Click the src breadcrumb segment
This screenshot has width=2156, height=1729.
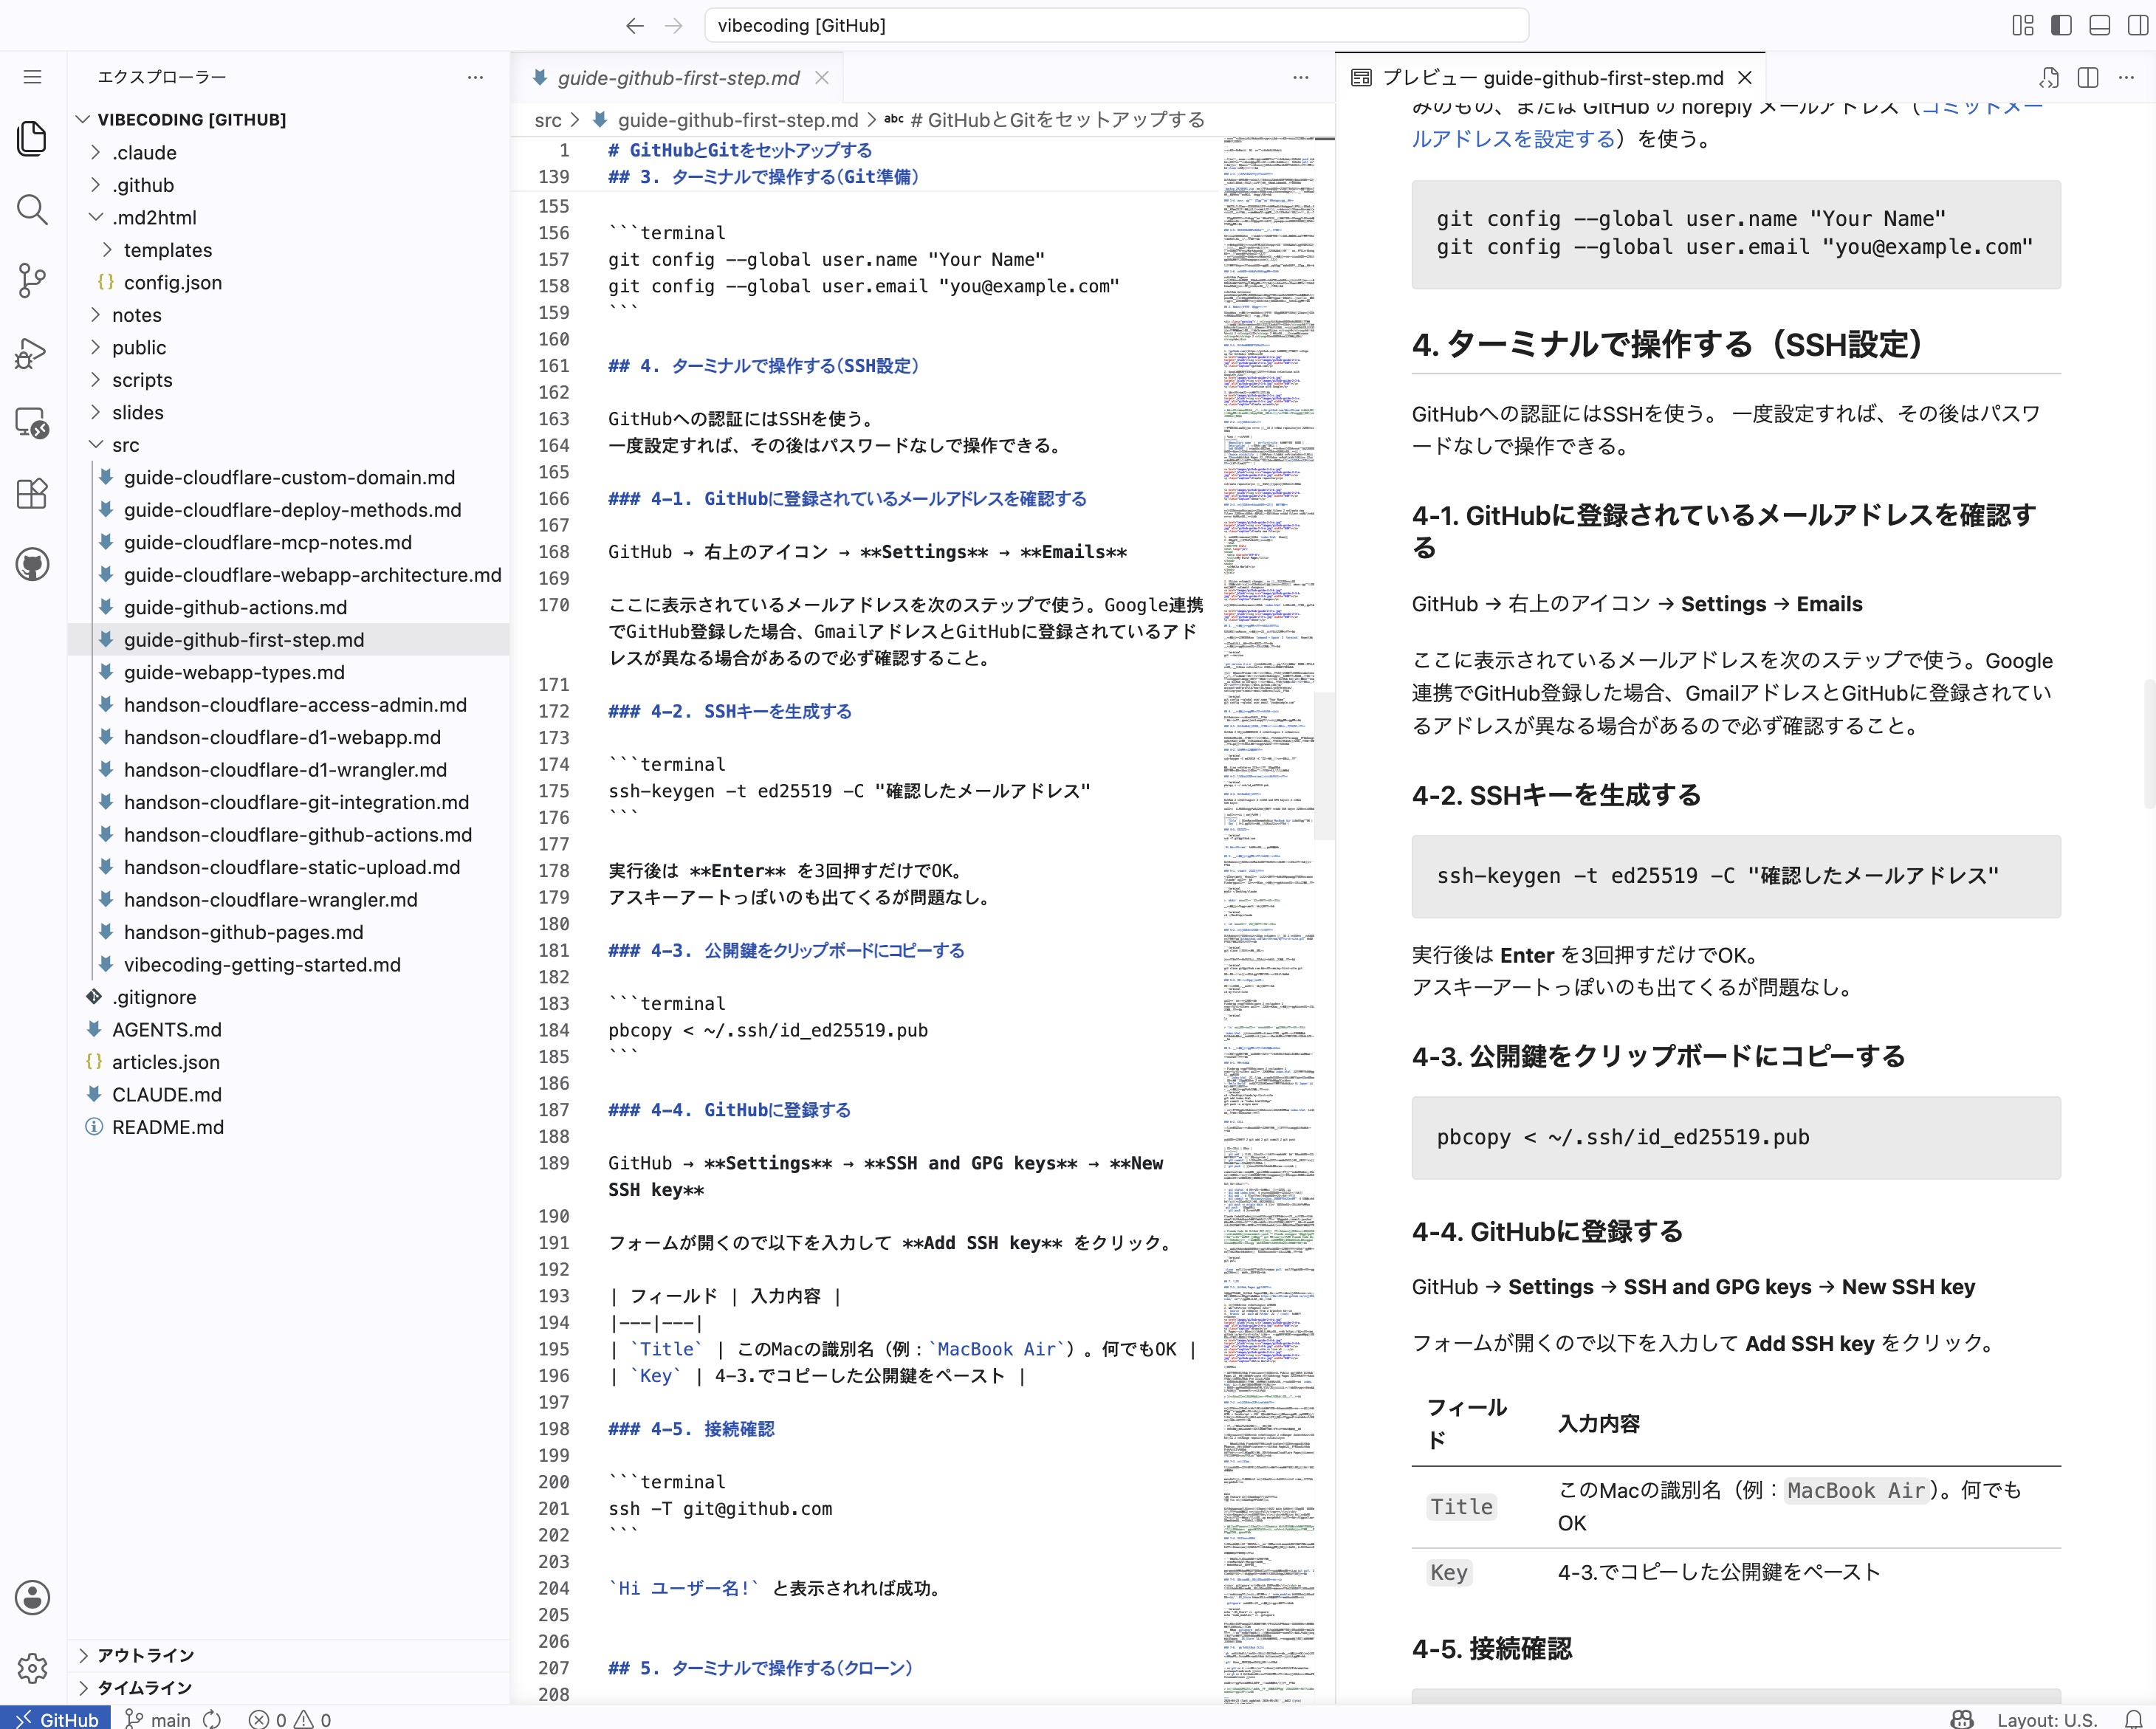point(548,120)
